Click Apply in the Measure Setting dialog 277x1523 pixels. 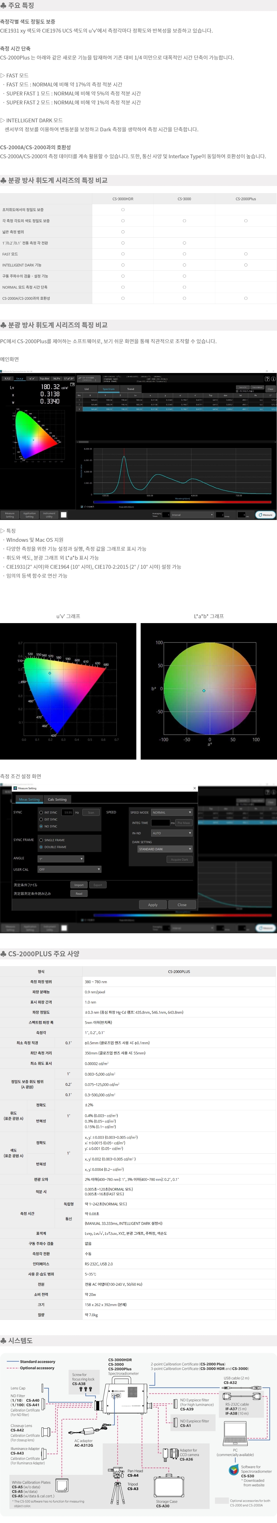tap(153, 905)
